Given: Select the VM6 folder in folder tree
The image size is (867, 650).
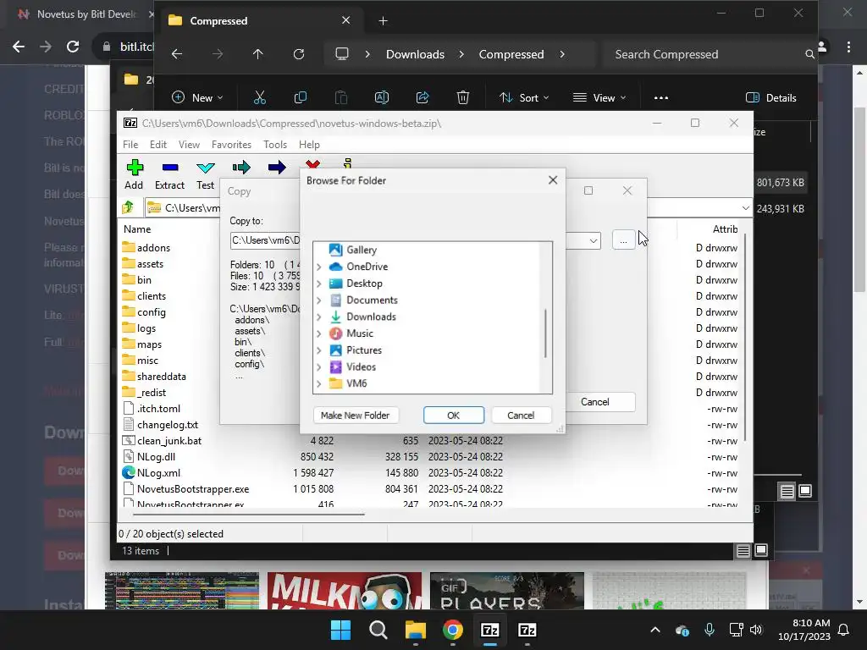Looking at the screenshot, I should 356,383.
